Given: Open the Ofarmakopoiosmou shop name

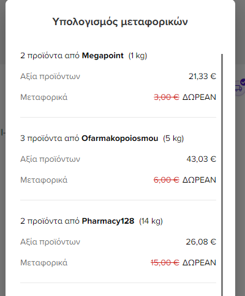Looking at the screenshot, I should coord(120,139).
